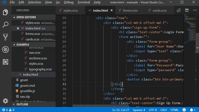Open the Source Control view
Viewport: 199px width, 112px height.
5,37
